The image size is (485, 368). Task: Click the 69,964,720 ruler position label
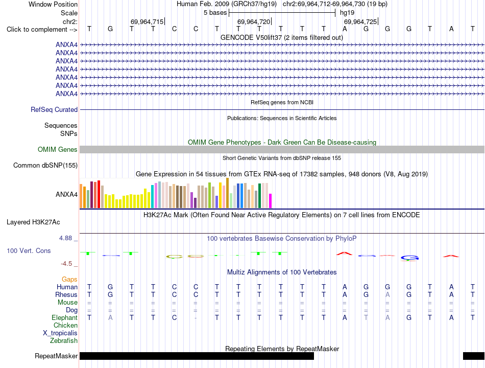(254, 21)
